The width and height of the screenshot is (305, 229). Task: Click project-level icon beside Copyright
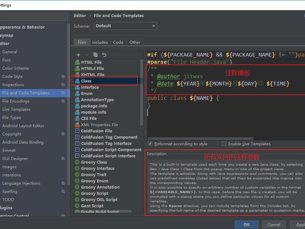[63, 134]
